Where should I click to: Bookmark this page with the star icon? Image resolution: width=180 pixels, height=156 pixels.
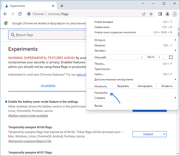click(x=151, y=14)
